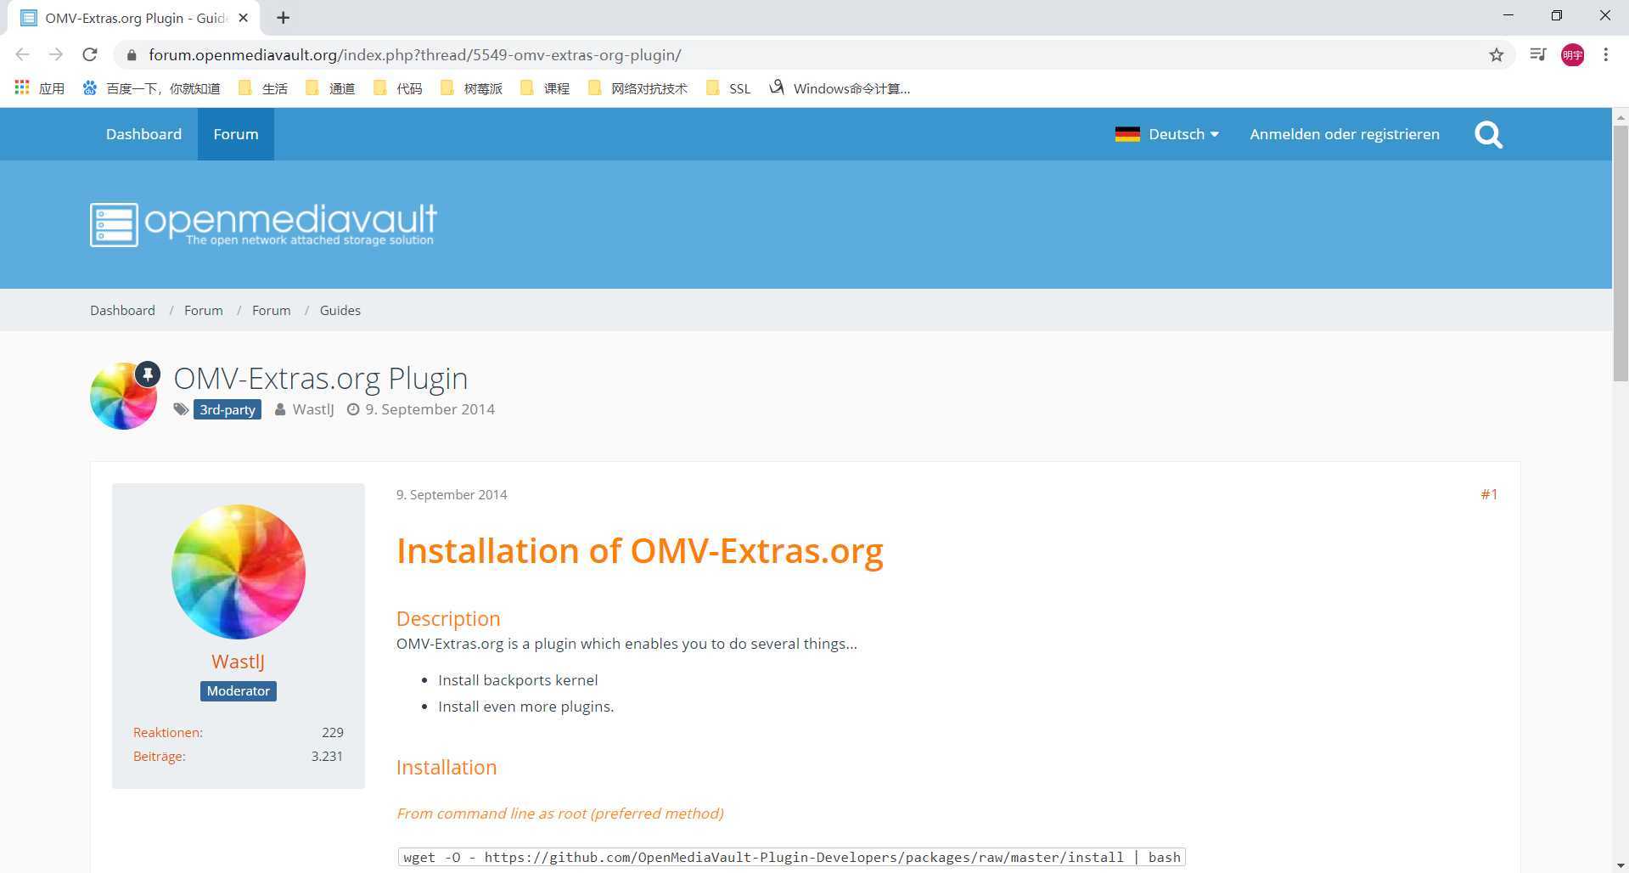Open the 树莓派 bookmark folder
Screen dimensions: 1629x873
471,88
